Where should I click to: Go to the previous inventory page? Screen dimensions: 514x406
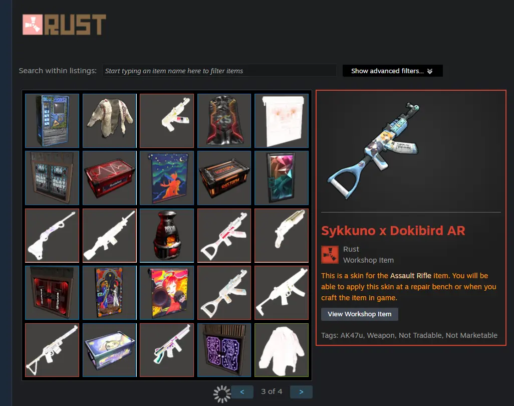pyautogui.click(x=242, y=392)
